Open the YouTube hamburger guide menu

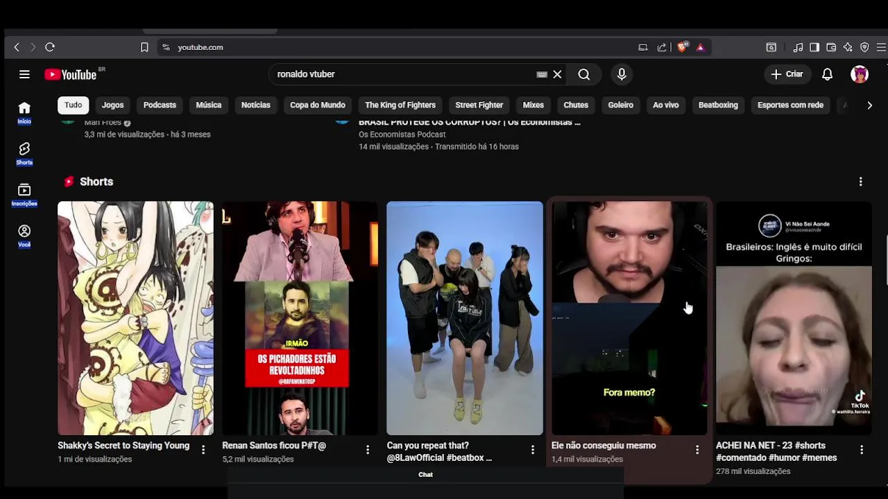point(24,74)
